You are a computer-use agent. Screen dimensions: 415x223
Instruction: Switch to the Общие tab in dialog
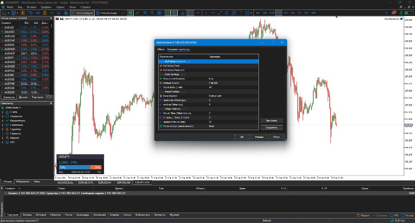[161, 49]
